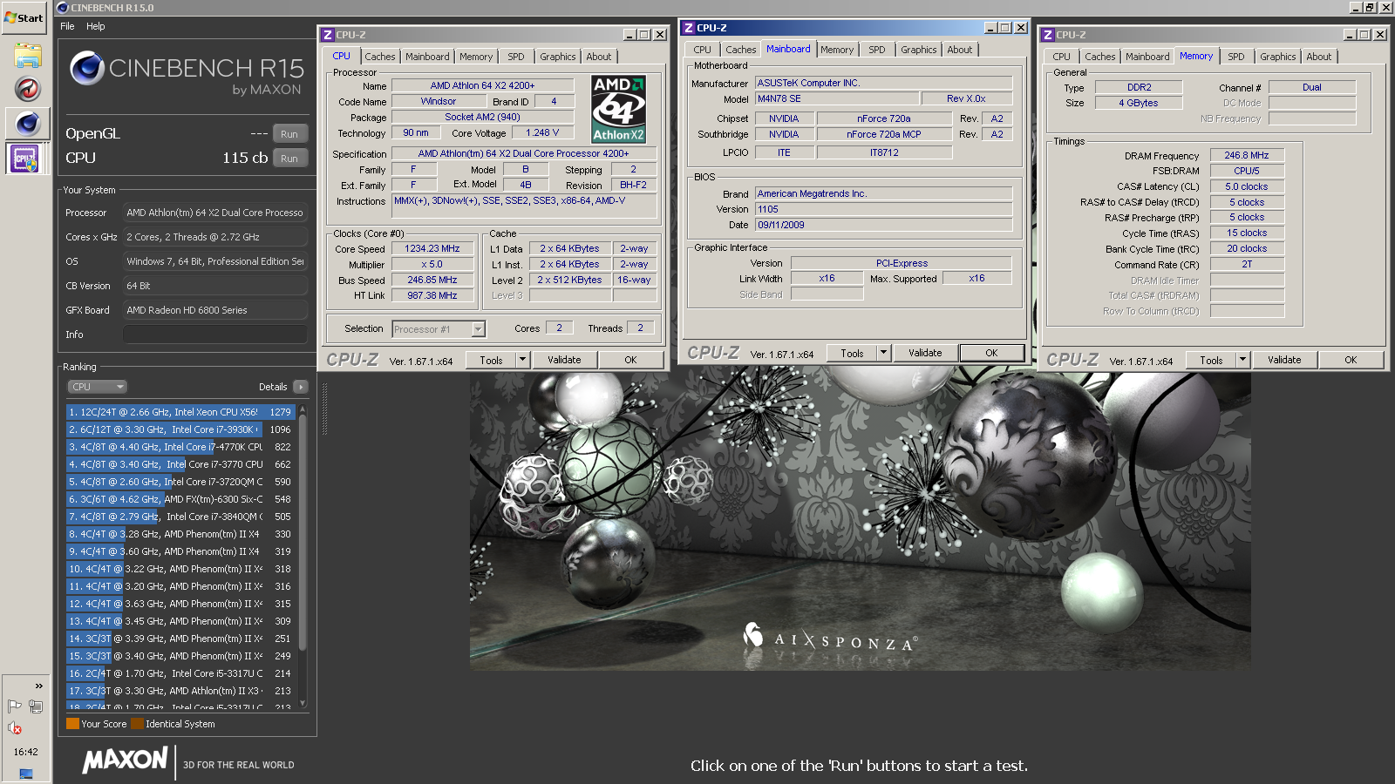Click Validate in middle CPU-Z window
Screen dimensions: 1395x784
[x=925, y=353]
